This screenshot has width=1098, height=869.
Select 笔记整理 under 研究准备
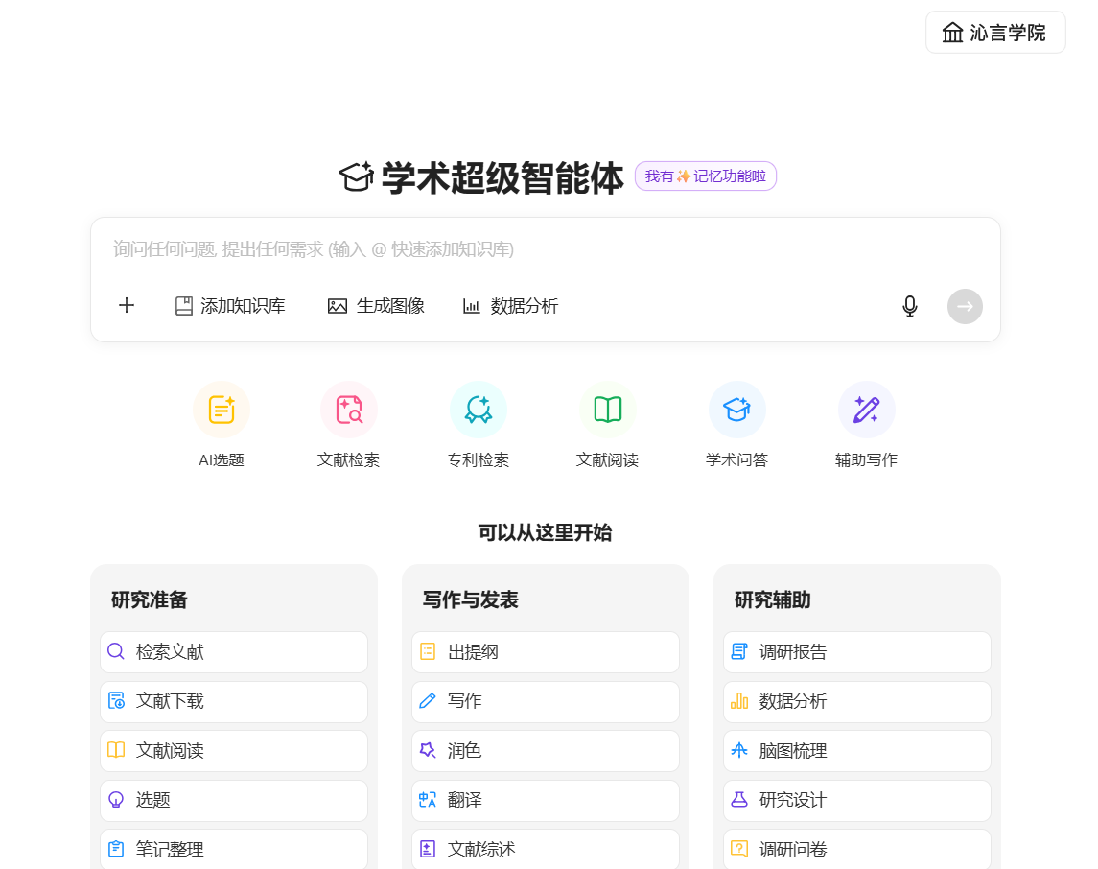[x=234, y=850]
